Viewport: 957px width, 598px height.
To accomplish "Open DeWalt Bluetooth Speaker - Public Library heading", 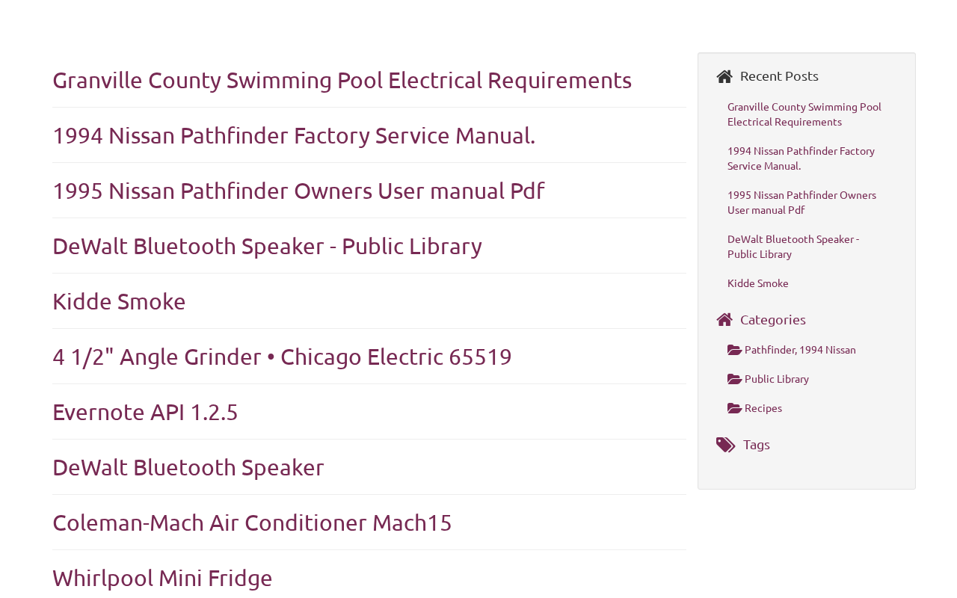I will pos(267,246).
